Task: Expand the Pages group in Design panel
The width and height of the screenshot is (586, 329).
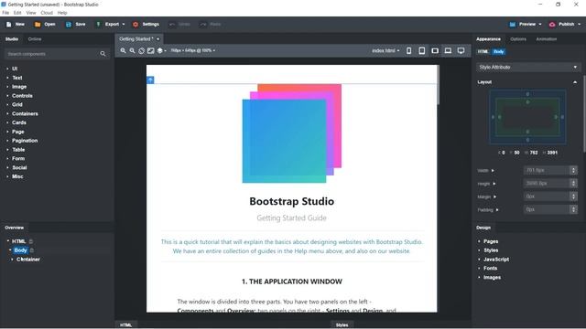Action: [491, 241]
